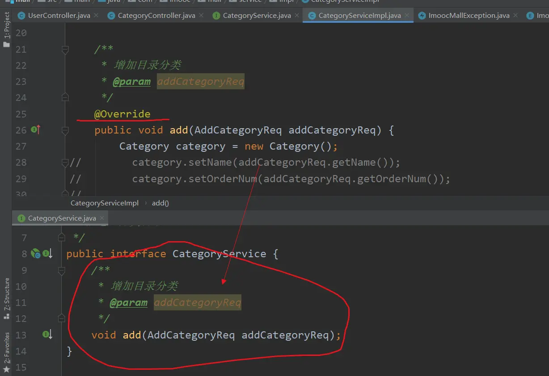
Task: Click add() in the editor breadcrumb
Action: click(160, 203)
